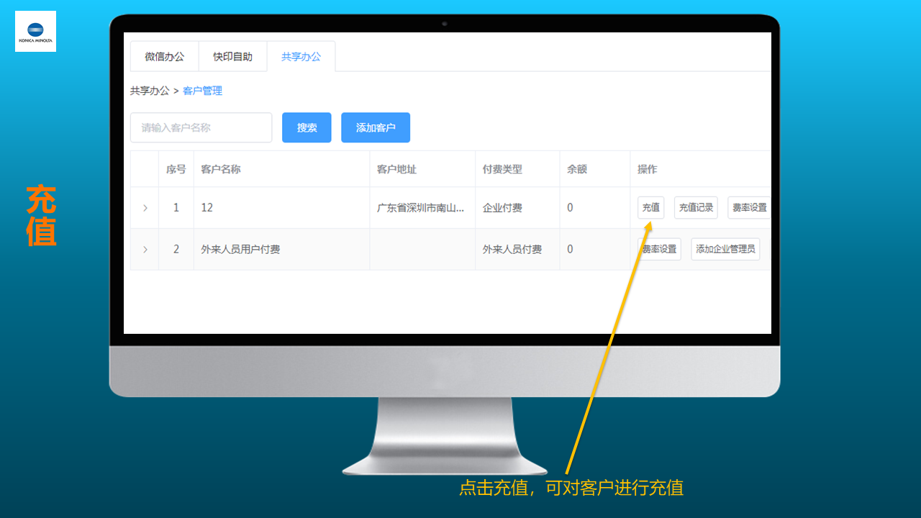921x518 pixels.
Task: Click the 添加企业管理员 button
Action: click(x=725, y=250)
